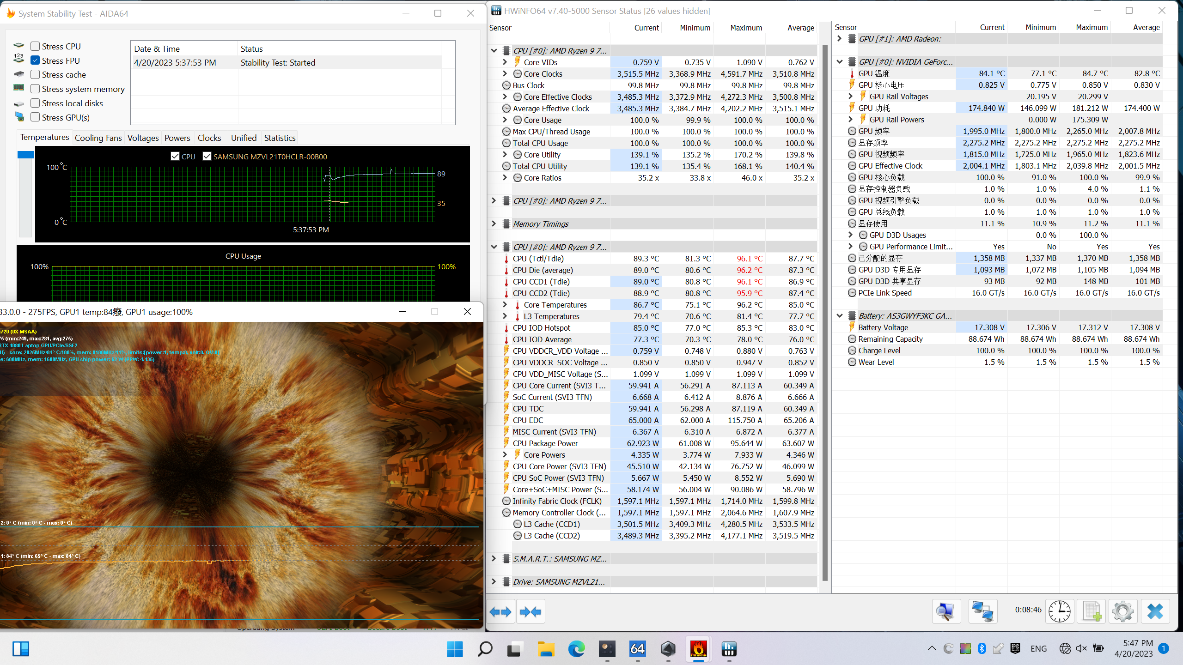
Task: Open AIDA64 taskbar icon
Action: 638,649
